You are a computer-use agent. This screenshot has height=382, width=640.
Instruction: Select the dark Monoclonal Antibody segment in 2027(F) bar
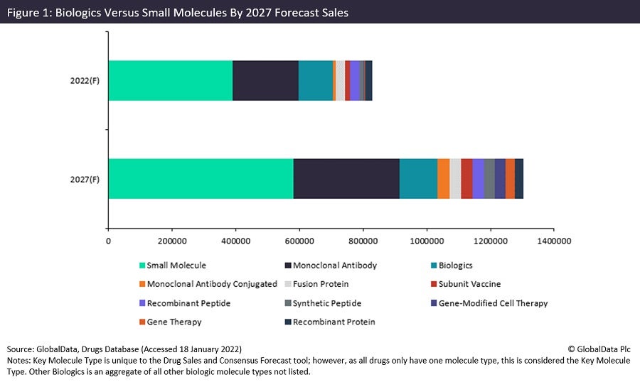click(346, 178)
